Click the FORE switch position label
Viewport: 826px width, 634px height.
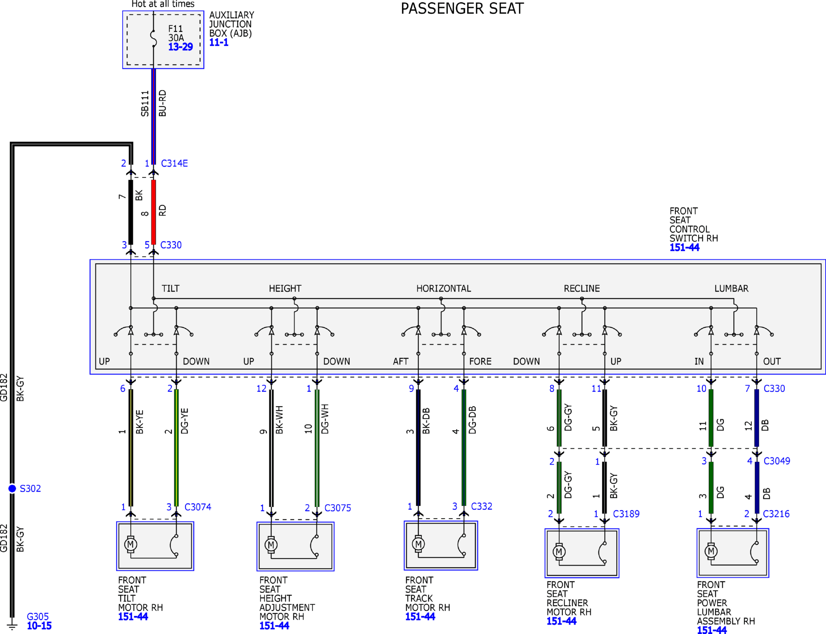[480, 361]
